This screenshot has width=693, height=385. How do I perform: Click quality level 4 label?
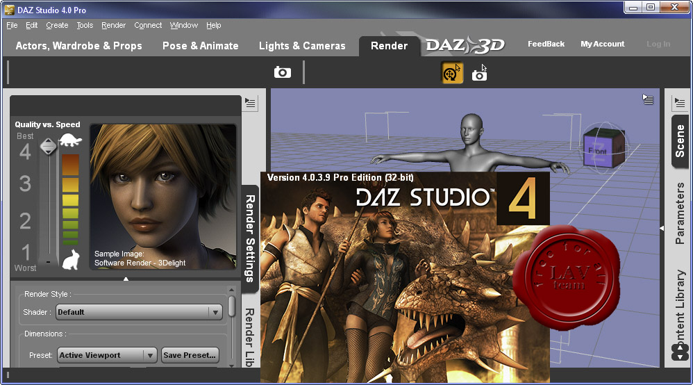pyautogui.click(x=25, y=151)
